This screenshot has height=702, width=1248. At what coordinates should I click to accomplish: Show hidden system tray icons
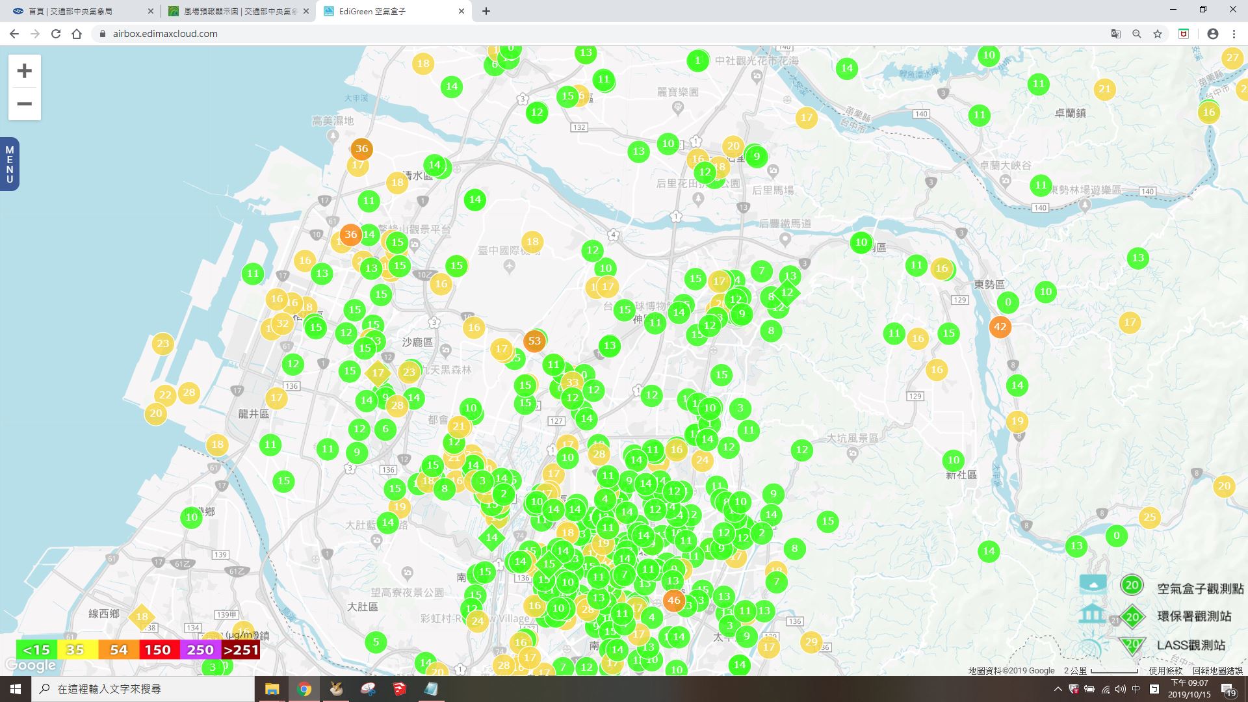[1058, 689]
